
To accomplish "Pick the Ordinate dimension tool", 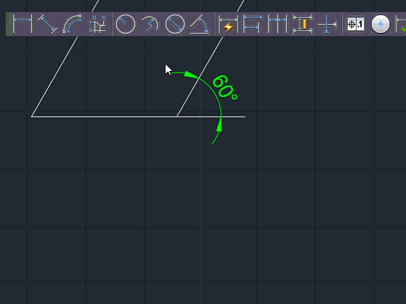I will (97, 24).
